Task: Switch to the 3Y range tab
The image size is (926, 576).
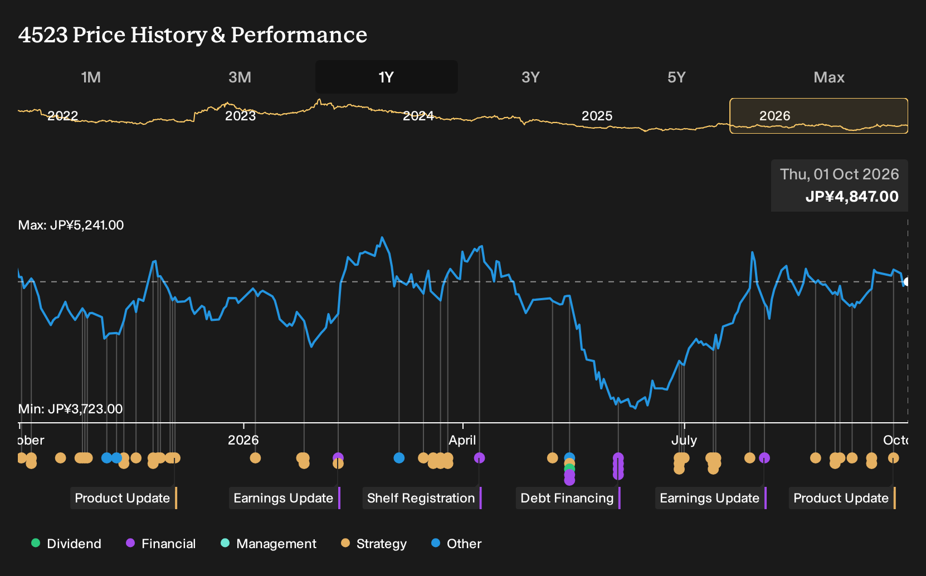Action: [530, 77]
